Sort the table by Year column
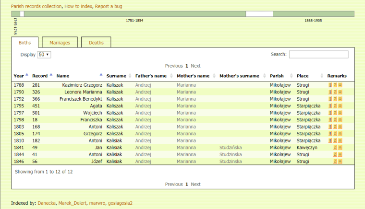Screen dimensions: 365x209 pyautogui.click(x=19, y=76)
